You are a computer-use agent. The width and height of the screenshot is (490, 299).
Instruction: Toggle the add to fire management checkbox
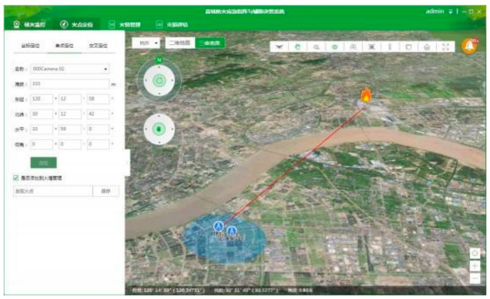(15, 178)
